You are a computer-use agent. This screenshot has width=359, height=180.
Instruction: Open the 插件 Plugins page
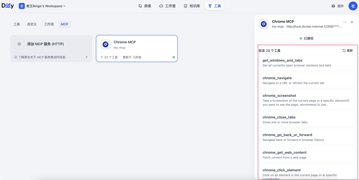pos(338,6)
